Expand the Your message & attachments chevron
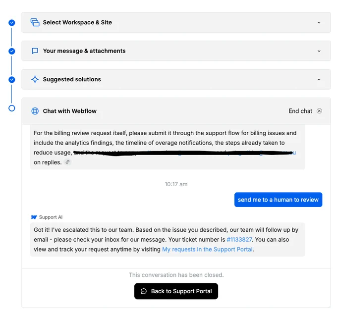Viewport: 337px width, 316px height. pyautogui.click(x=319, y=51)
